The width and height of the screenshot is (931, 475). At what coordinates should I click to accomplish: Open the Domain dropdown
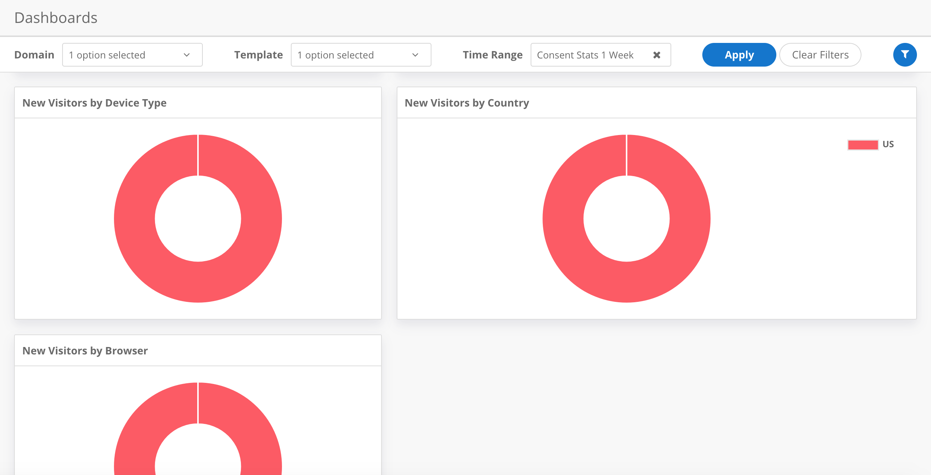pos(132,55)
